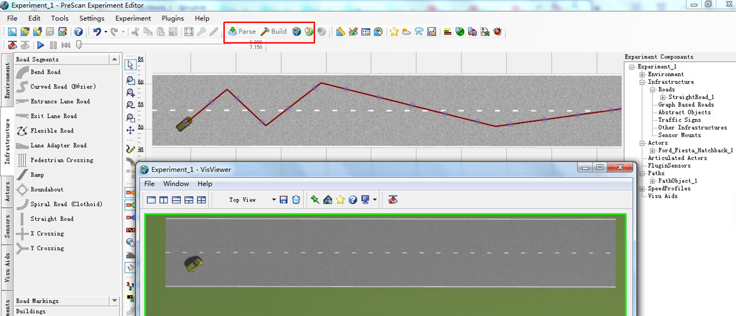Open the redo history dropdown arrow

[123, 32]
